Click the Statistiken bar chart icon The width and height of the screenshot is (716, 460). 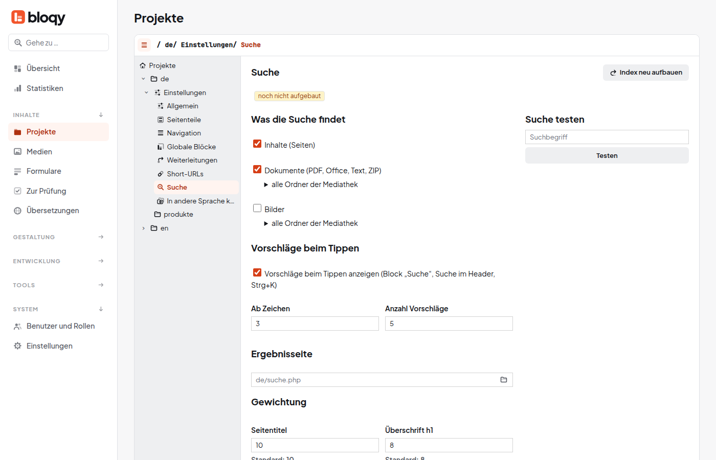(17, 88)
